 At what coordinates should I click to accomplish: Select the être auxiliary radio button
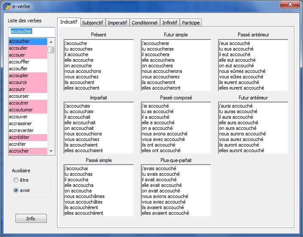16,180
